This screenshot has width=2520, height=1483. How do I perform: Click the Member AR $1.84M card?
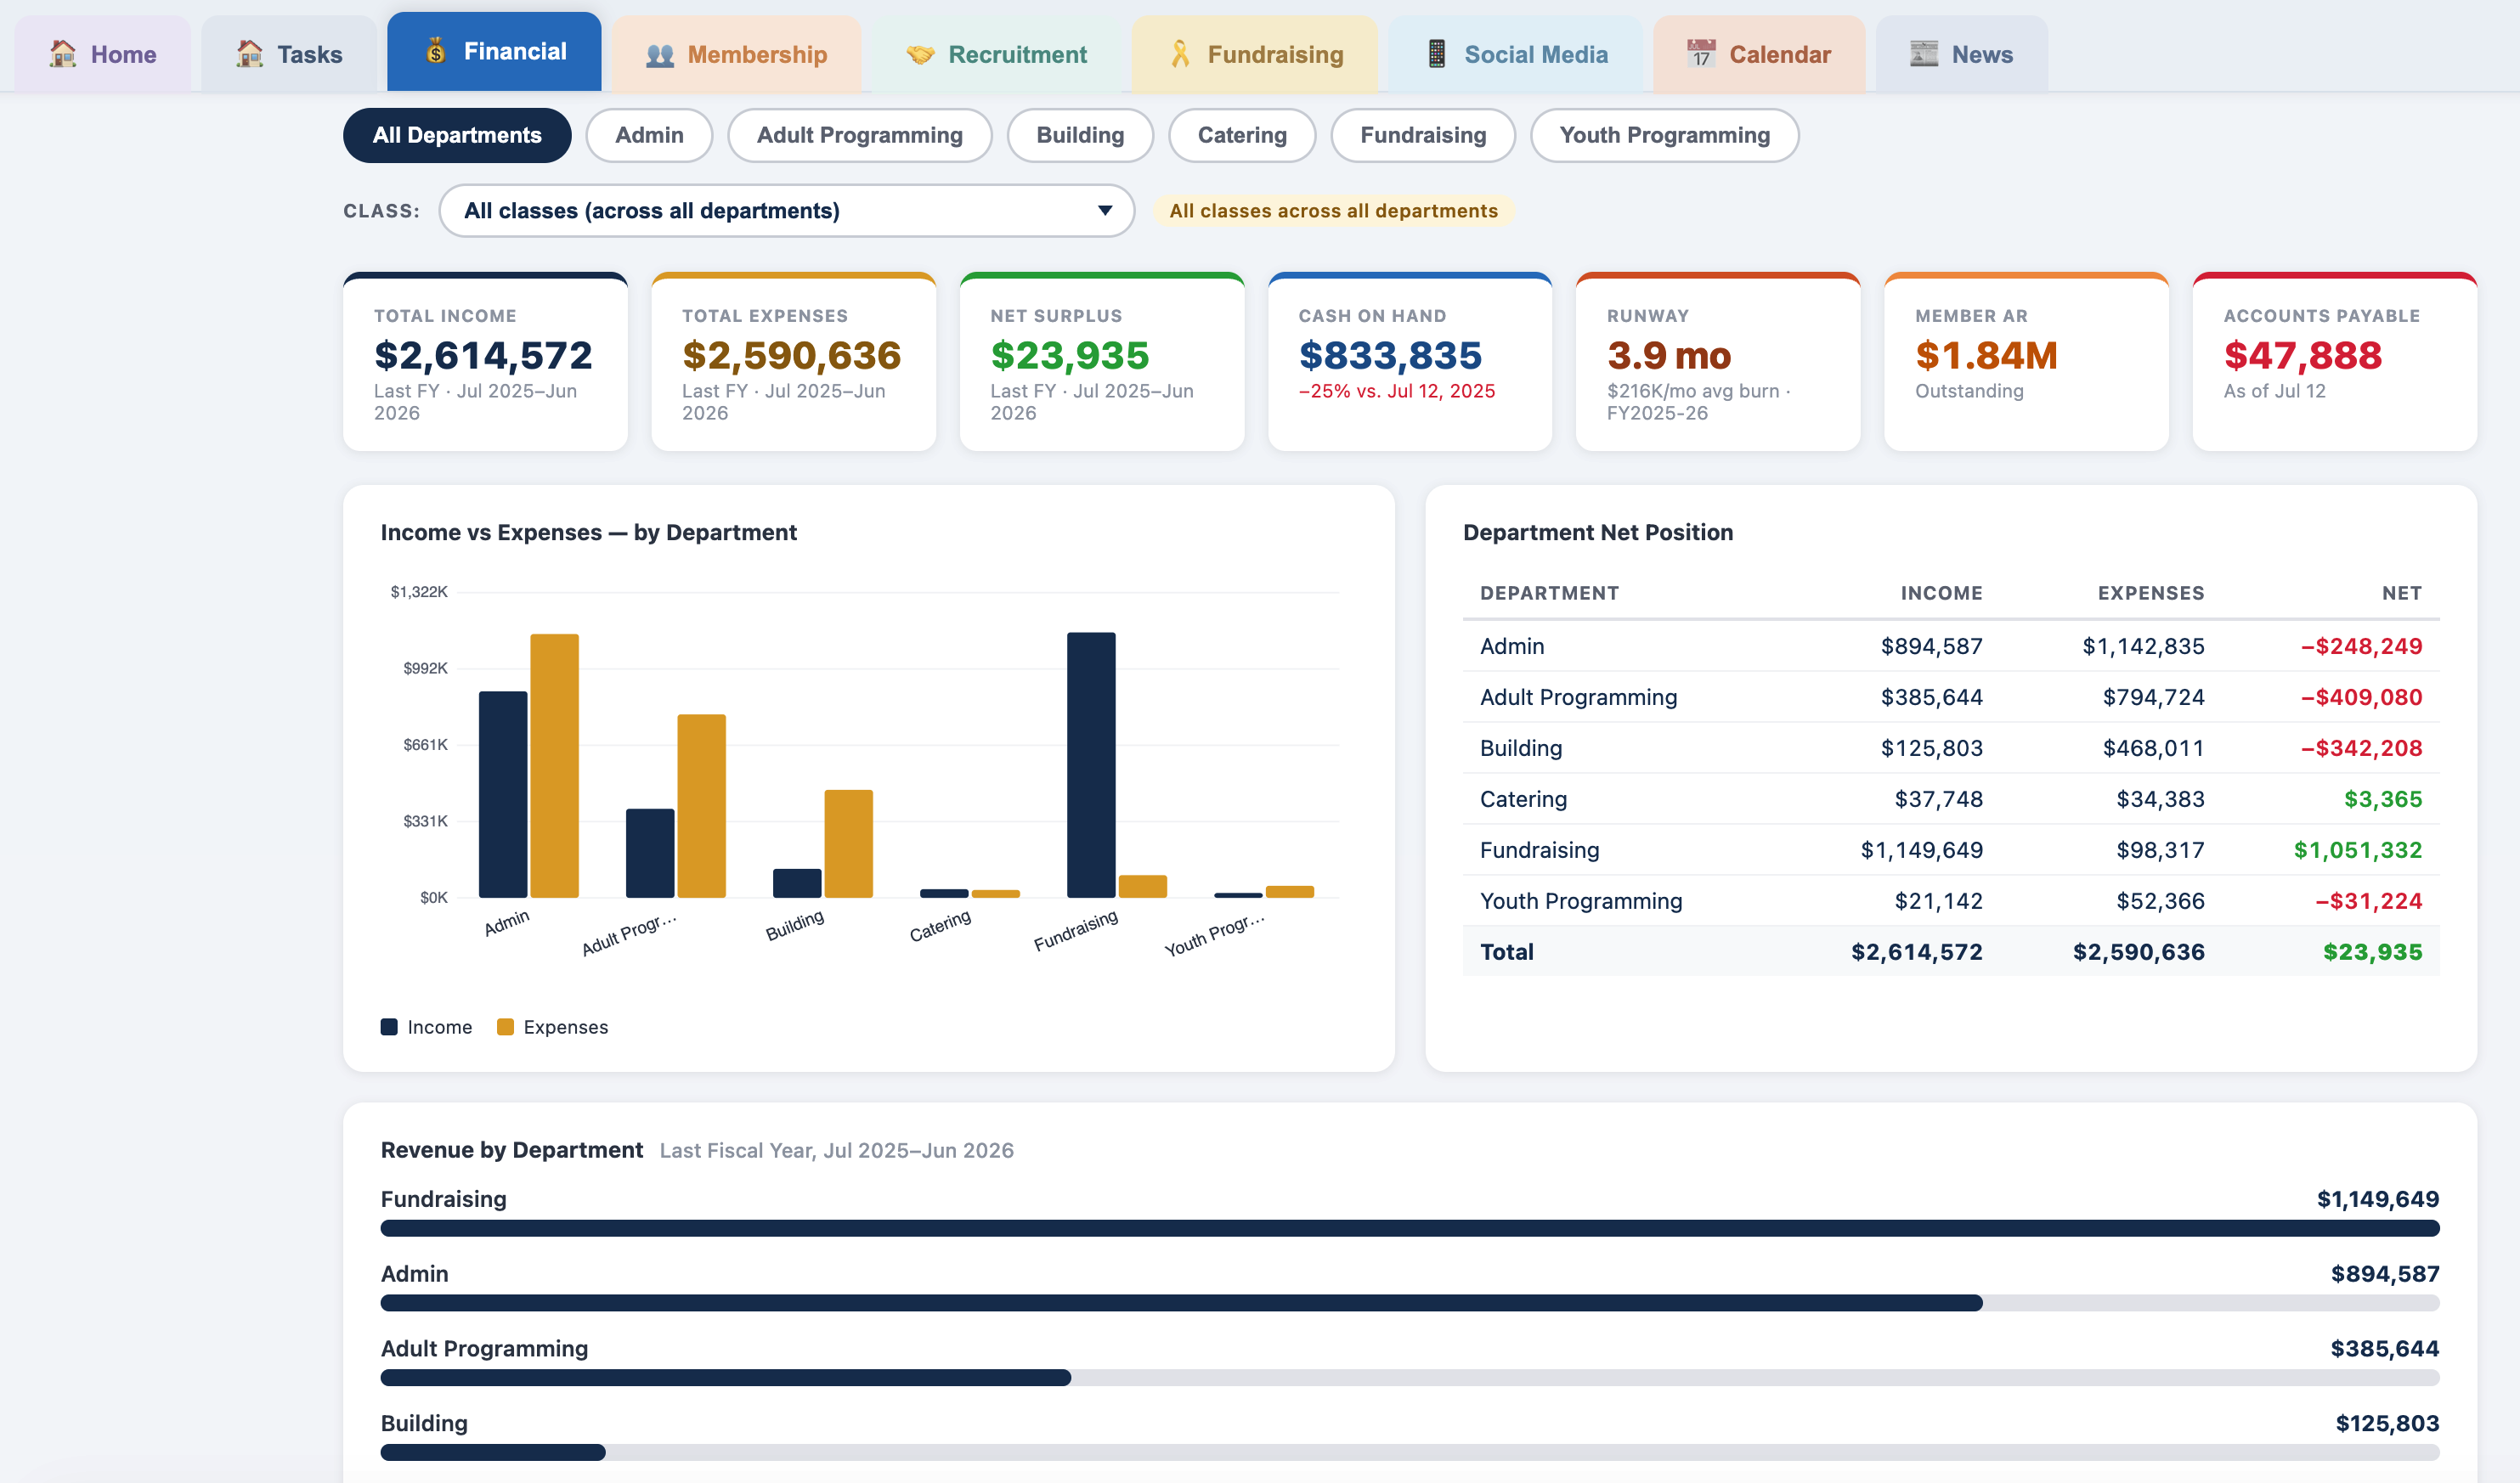(2027, 362)
